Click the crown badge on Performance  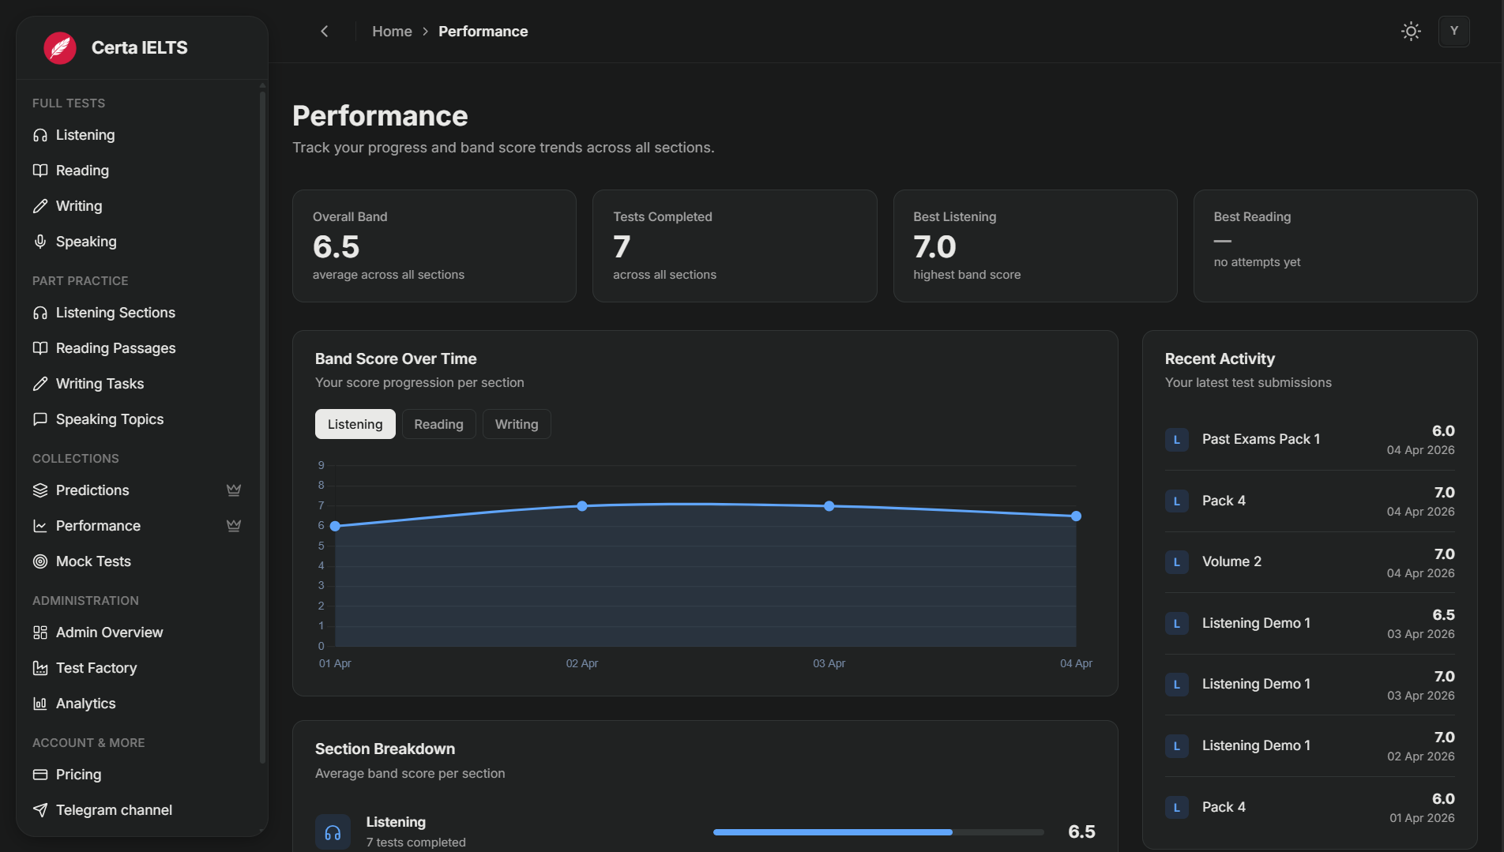pyautogui.click(x=234, y=526)
